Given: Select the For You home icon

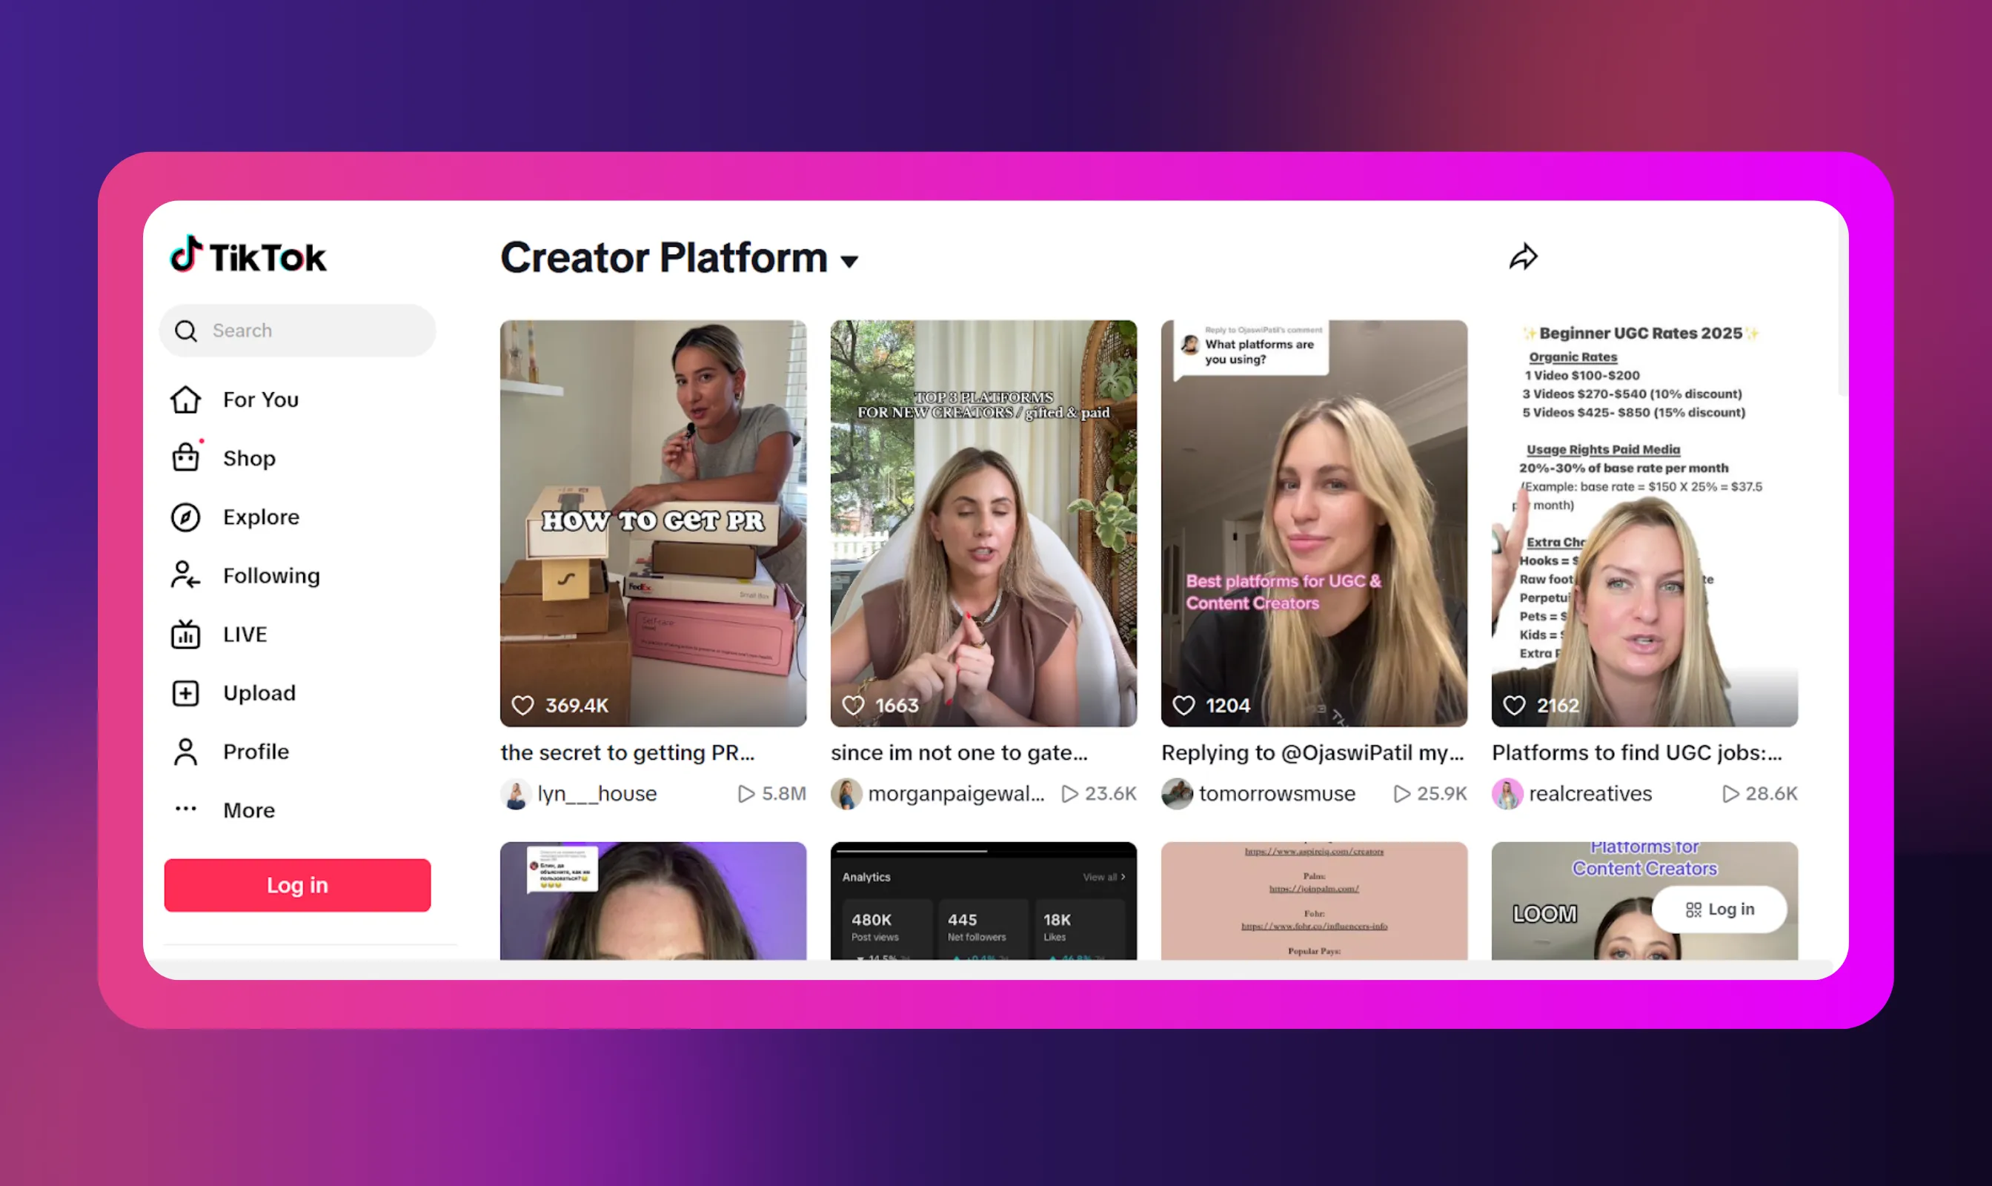Looking at the screenshot, I should (185, 400).
